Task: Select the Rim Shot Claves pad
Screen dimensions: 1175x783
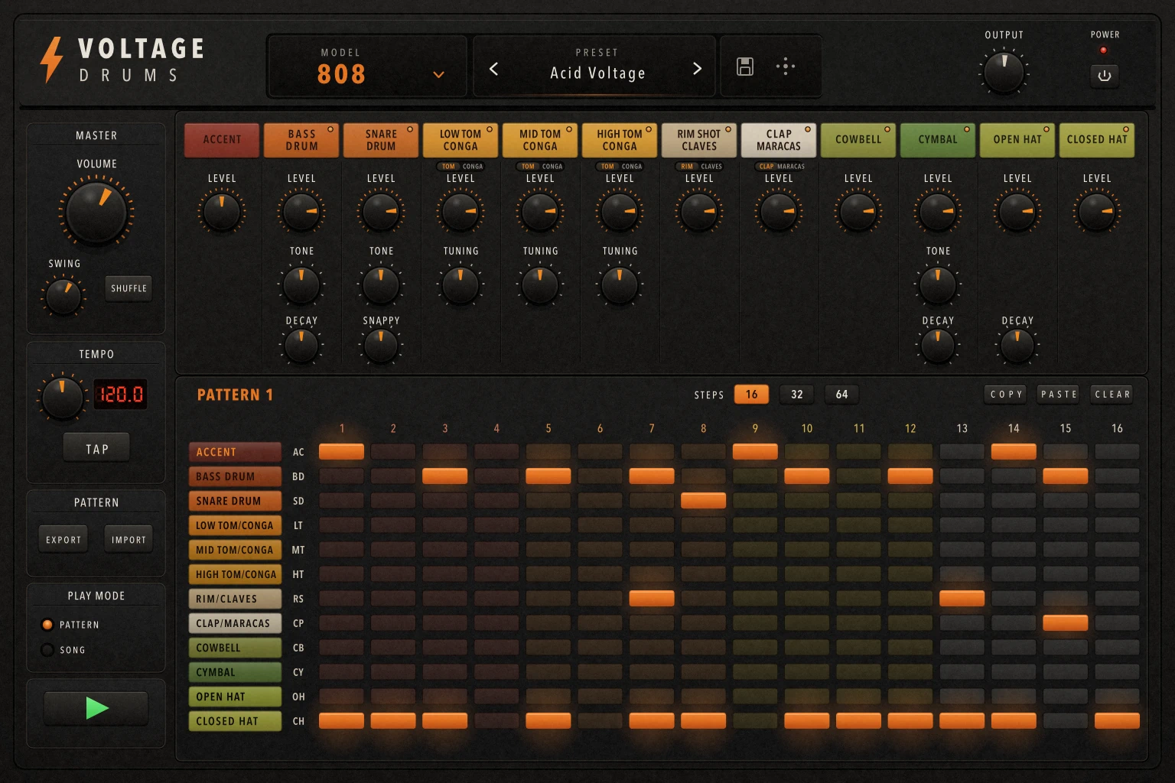Action: tap(699, 140)
